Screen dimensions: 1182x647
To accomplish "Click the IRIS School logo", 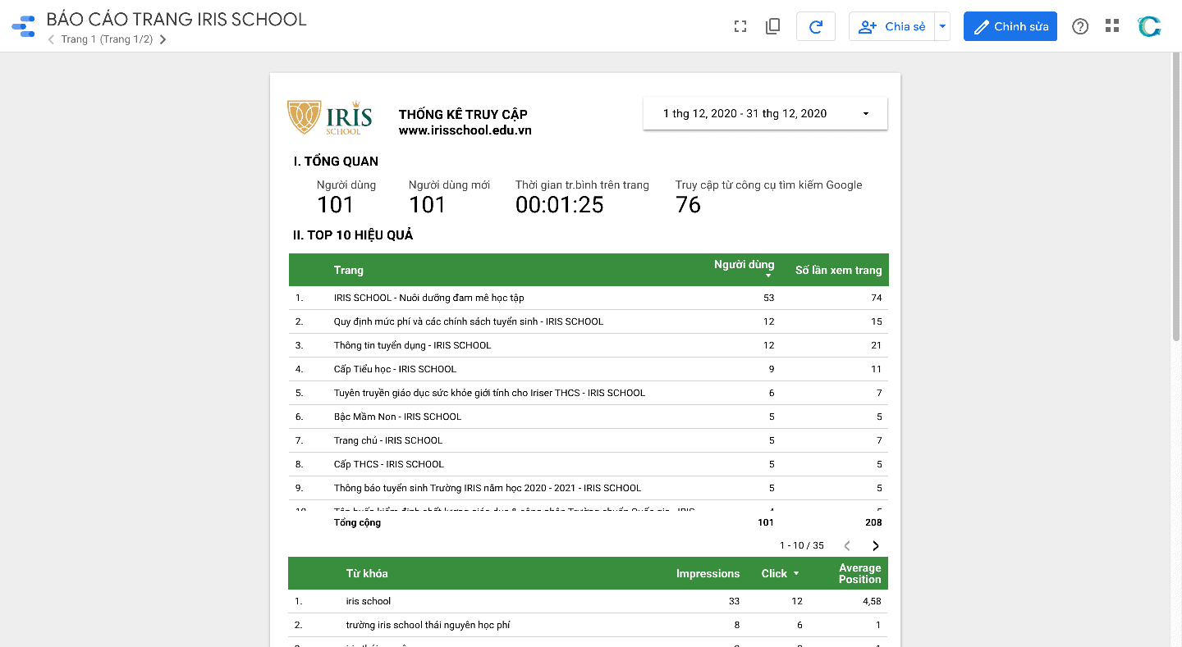I will point(329,117).
